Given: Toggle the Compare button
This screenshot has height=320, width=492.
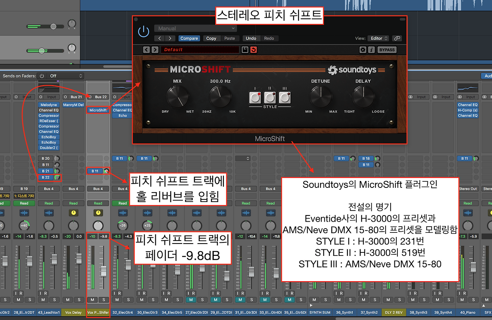Looking at the screenshot, I should (x=189, y=38).
